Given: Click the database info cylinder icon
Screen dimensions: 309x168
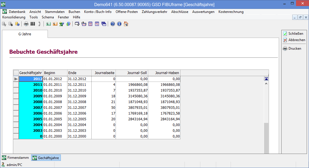Looking at the screenshot, I should [x=17, y=24].
